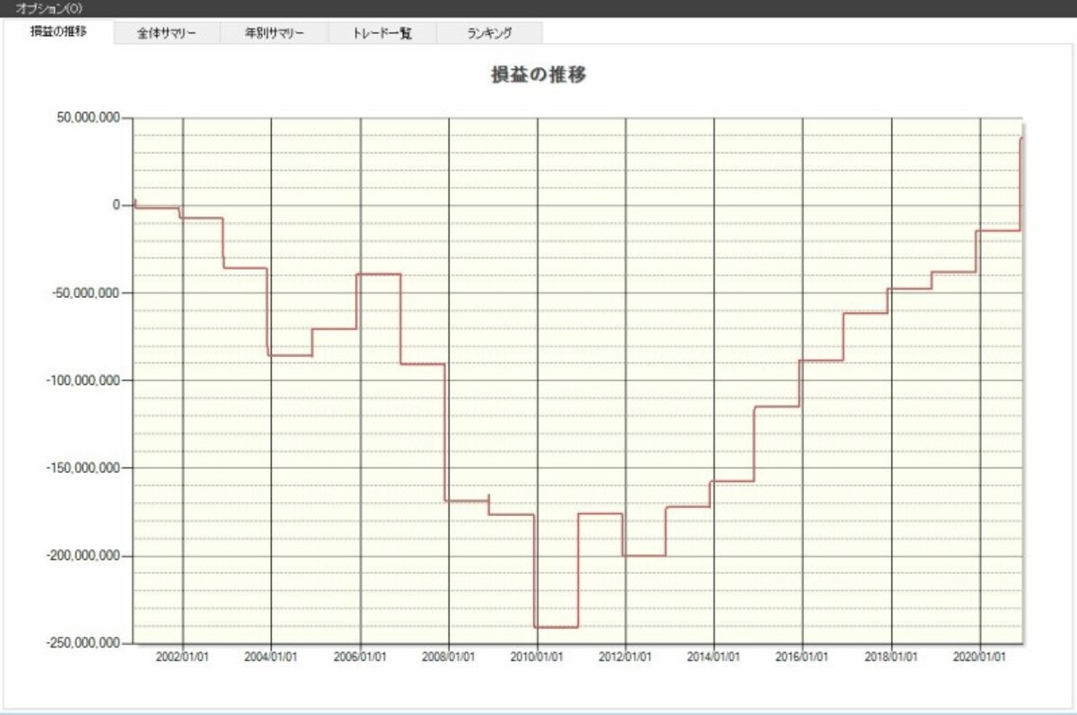
Task: Switch to the 全体サマリー tab
Action: [167, 33]
